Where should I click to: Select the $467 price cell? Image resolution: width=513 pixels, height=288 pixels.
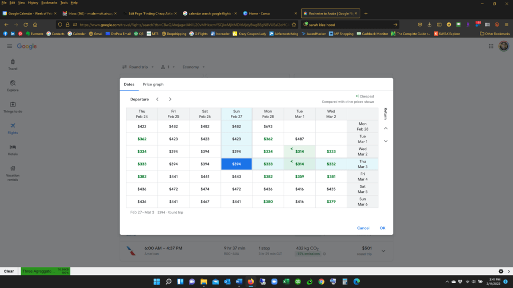[205, 201]
